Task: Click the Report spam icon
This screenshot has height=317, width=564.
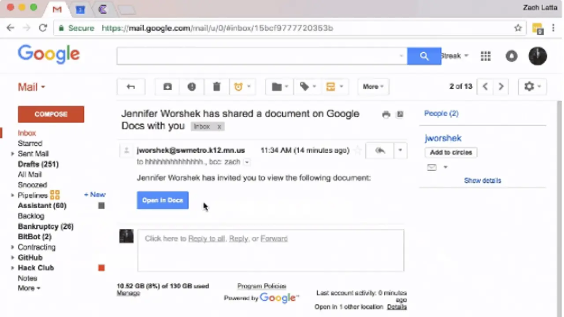Action: 192,87
